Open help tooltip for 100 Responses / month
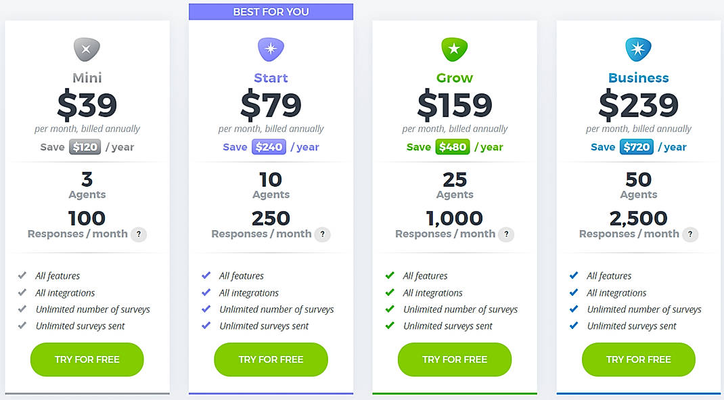Viewport: 724px width, 400px height. pyautogui.click(x=139, y=234)
